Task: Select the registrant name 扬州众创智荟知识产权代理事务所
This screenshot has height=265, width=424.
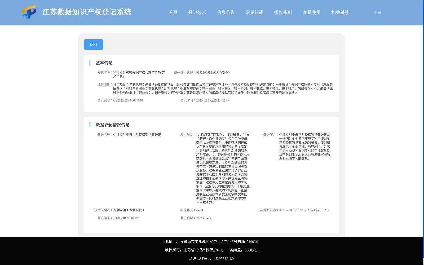Action: (139, 74)
